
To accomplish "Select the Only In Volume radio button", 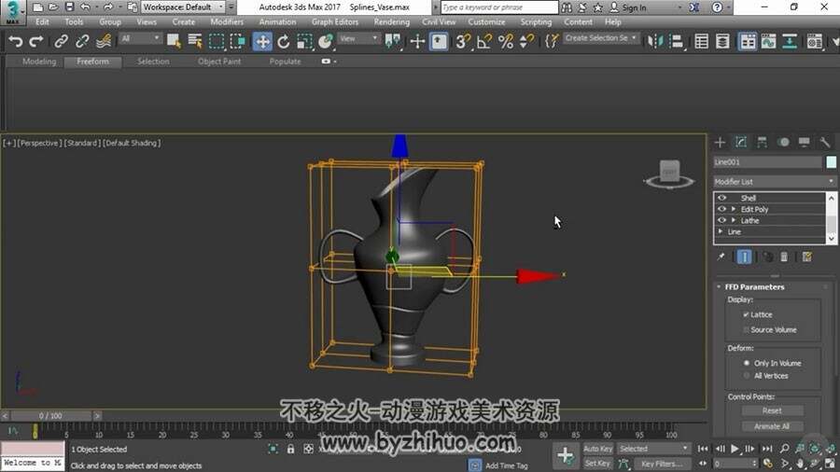I will 747,363.
